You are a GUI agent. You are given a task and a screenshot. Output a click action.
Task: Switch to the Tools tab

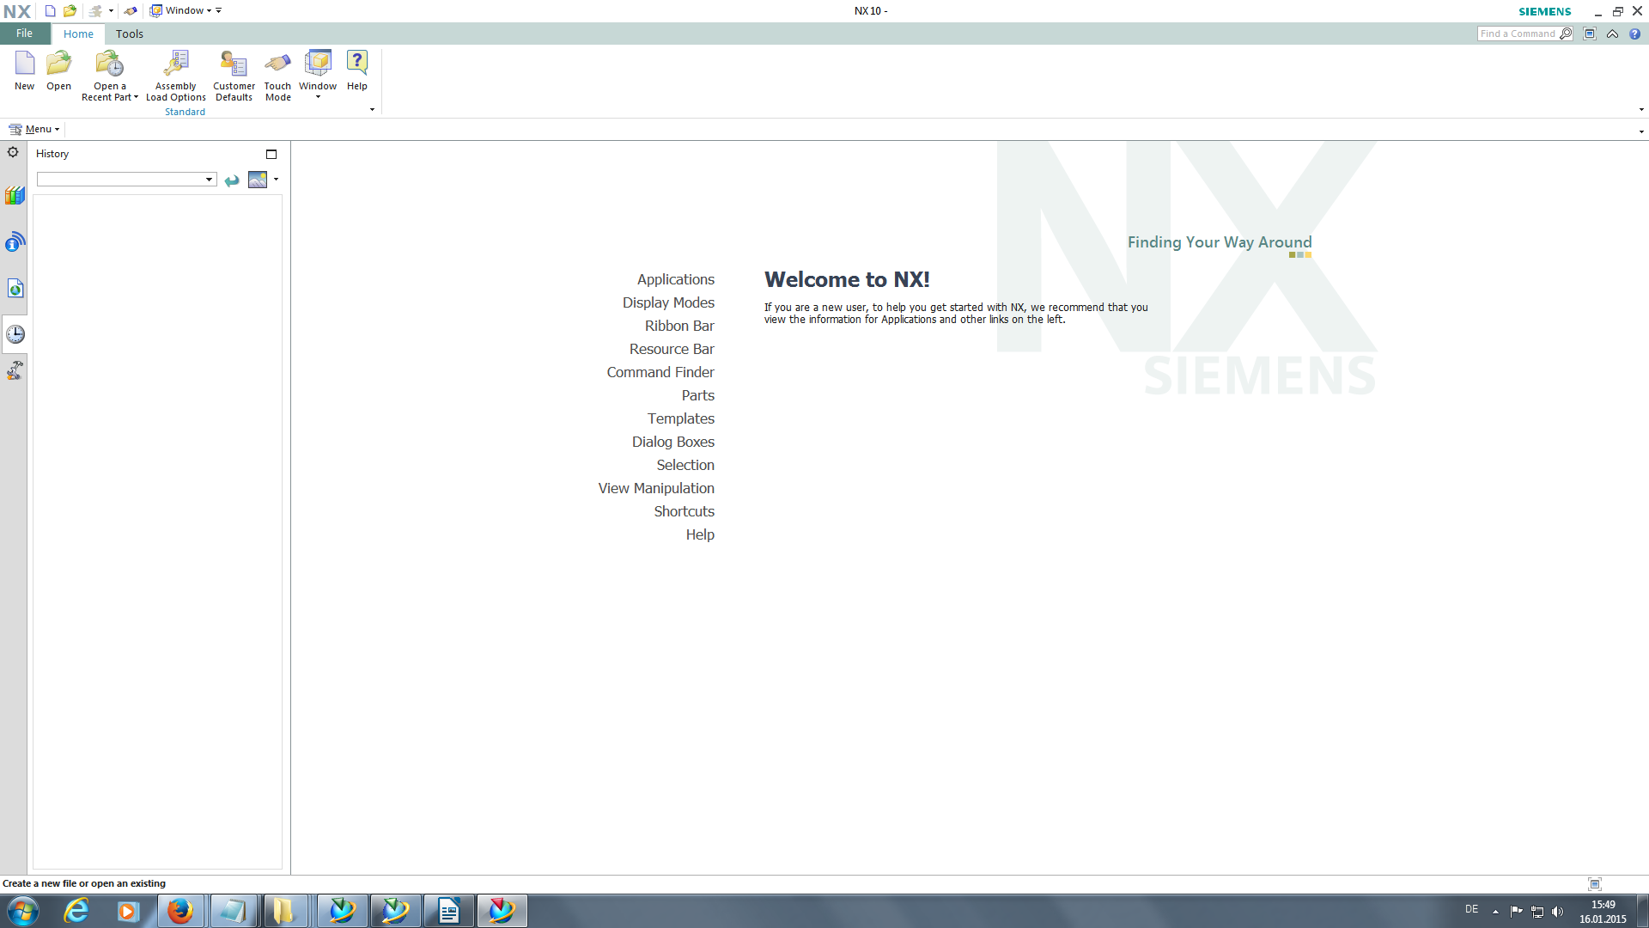coord(130,34)
